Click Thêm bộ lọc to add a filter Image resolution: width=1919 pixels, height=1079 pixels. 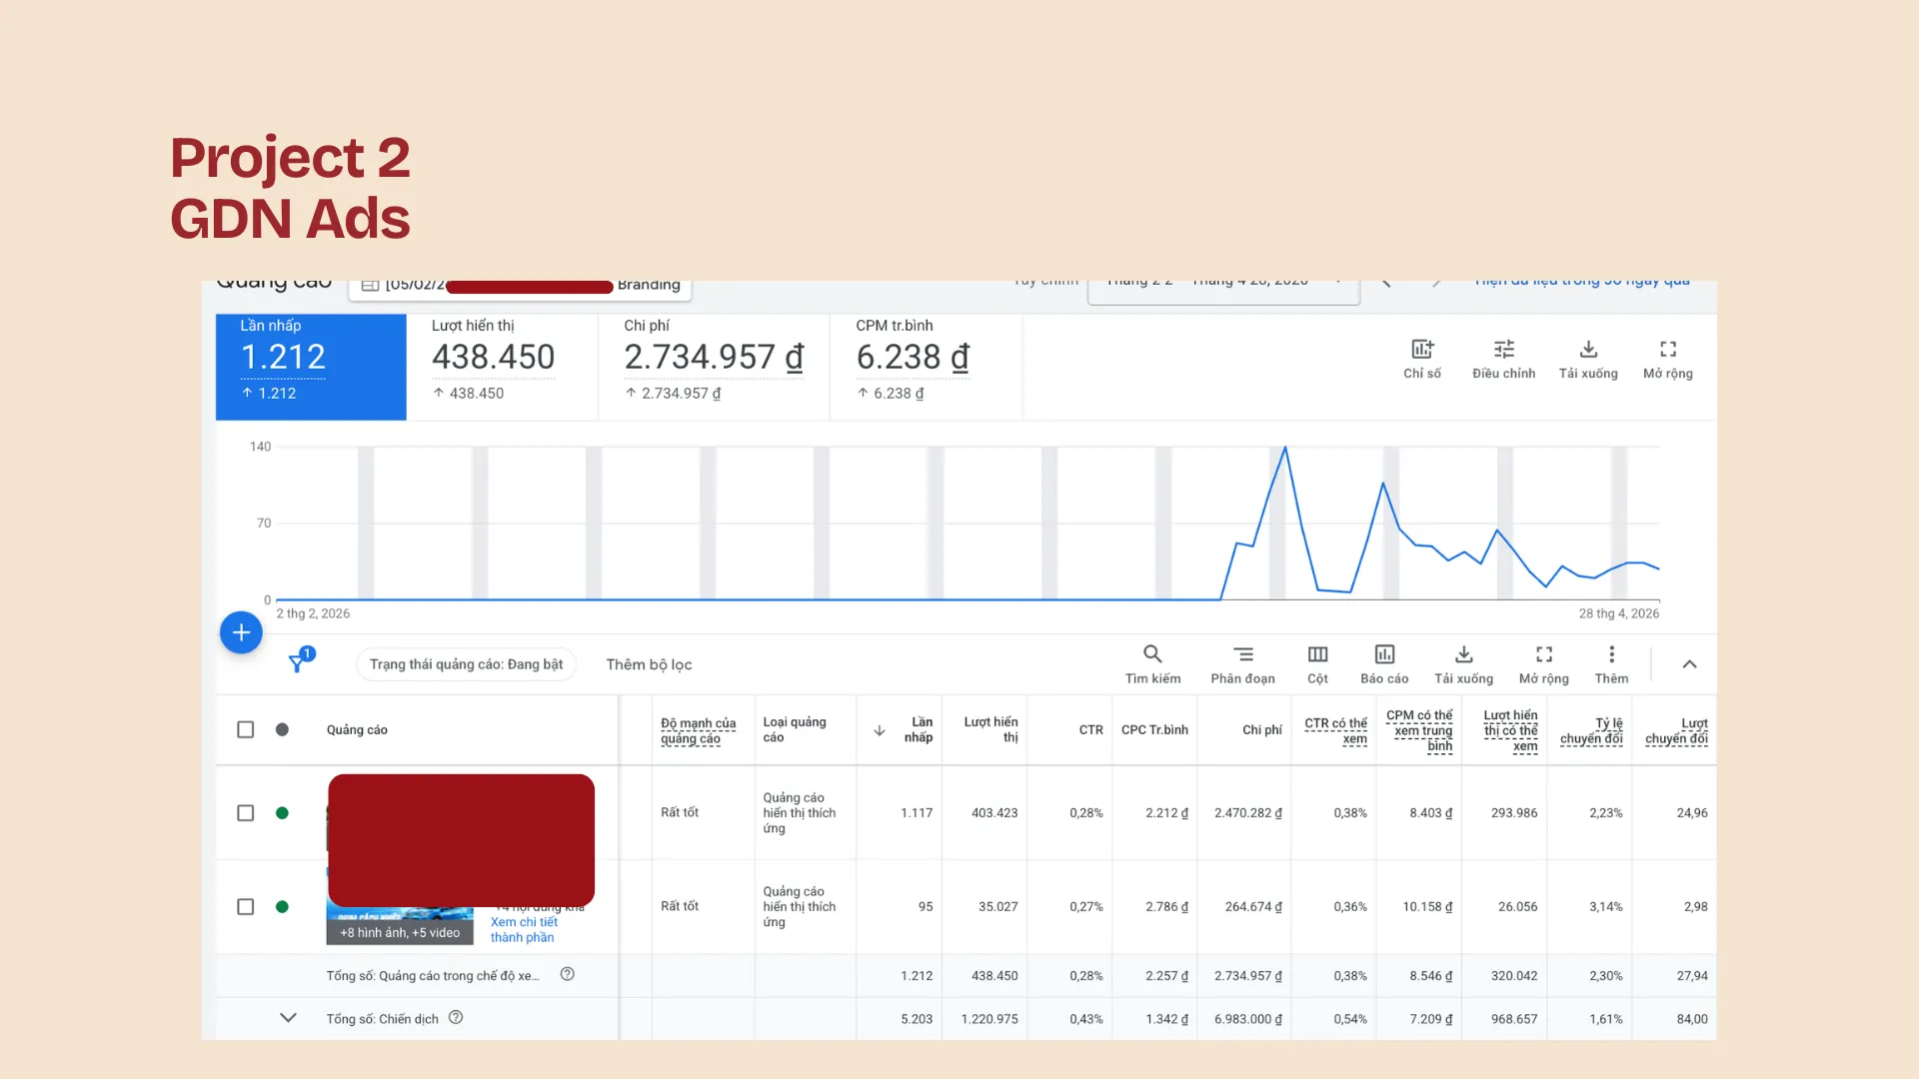pos(649,664)
